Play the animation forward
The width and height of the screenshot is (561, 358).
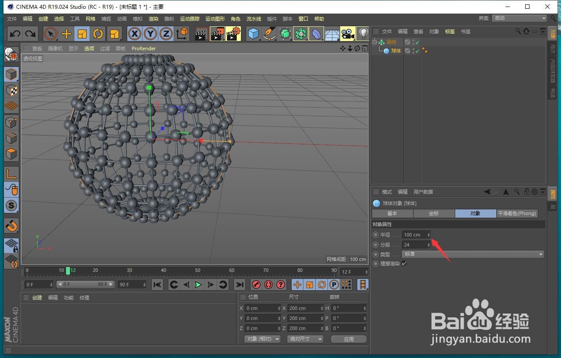pos(199,285)
